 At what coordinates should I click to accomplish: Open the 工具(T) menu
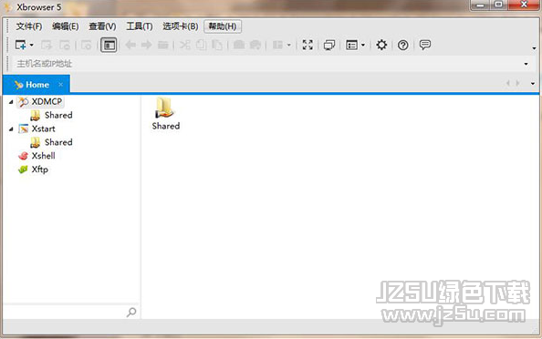click(140, 26)
